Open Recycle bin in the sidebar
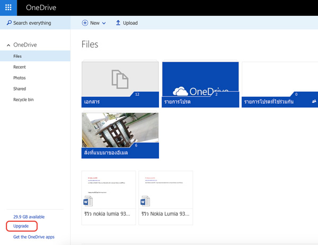Viewport: 318px width, 245px height. 23,99
